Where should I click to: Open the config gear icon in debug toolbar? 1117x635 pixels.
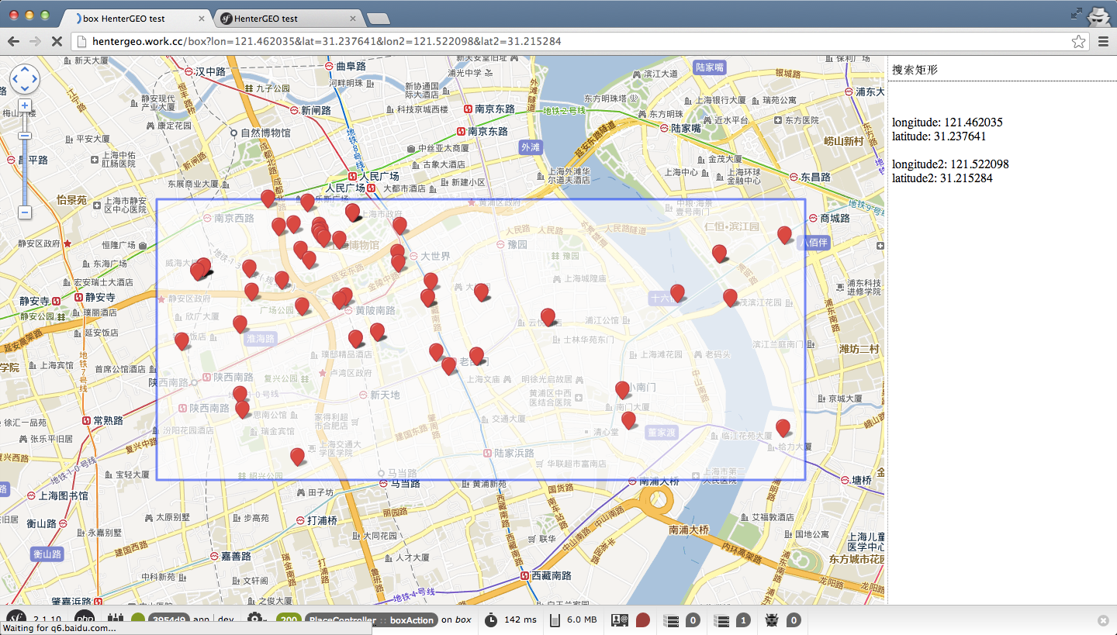pos(254,619)
